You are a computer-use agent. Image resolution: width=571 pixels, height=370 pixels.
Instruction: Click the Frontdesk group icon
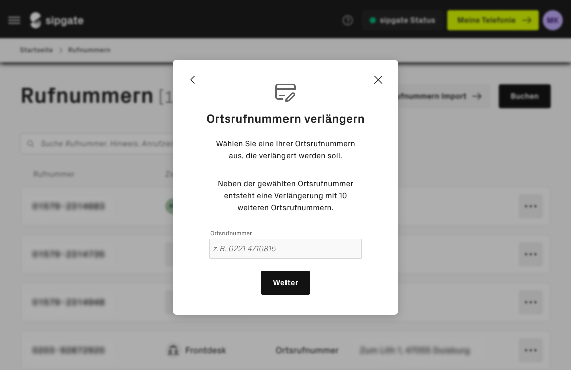(x=173, y=350)
